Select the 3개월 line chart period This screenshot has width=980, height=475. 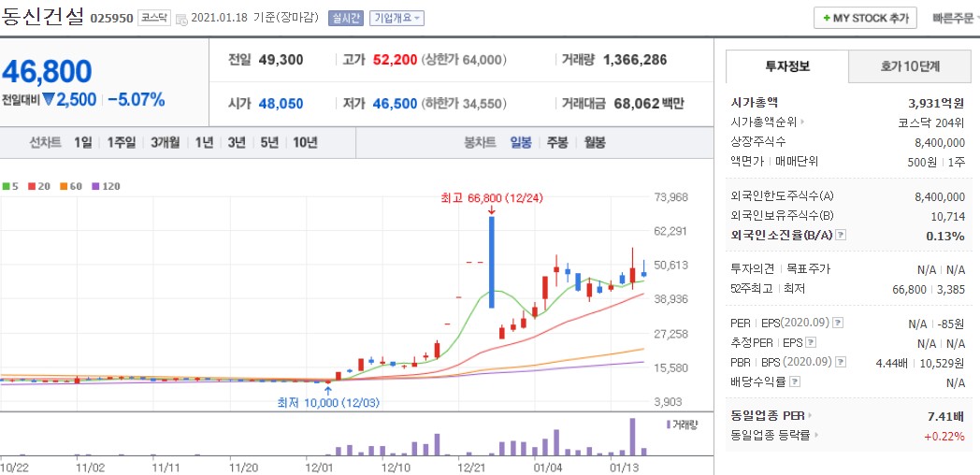click(165, 142)
